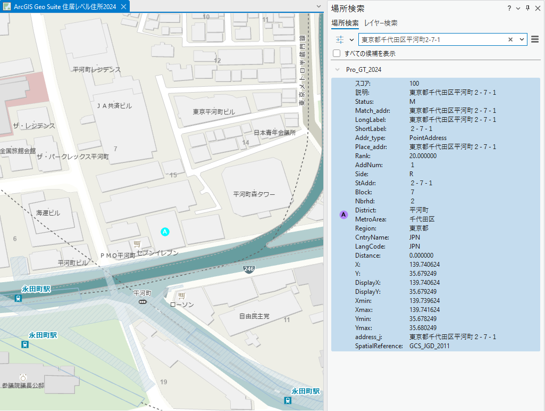Click the route 246 shield
This screenshot has width=545, height=411.
click(x=249, y=269)
